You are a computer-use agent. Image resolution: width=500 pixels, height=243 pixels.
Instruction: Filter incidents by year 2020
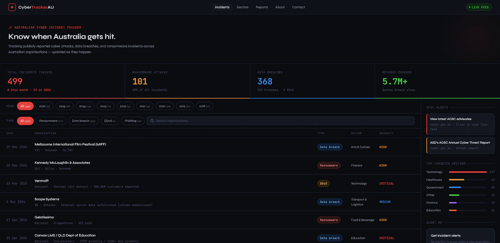tap(165, 106)
